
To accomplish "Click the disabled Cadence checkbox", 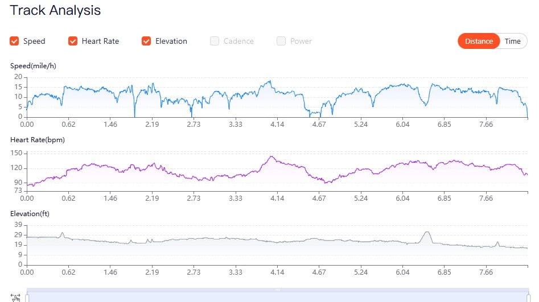I will tap(215, 41).
